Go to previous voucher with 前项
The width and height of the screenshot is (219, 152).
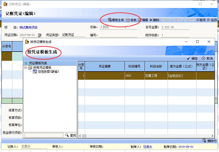click(x=201, y=20)
